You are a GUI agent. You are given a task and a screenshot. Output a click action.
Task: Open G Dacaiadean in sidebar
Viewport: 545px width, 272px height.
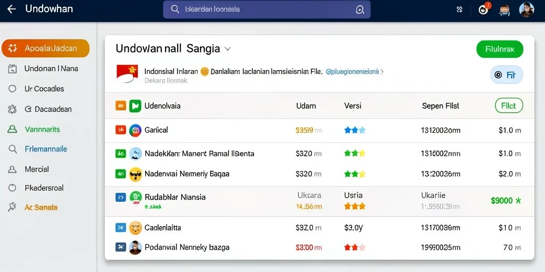48,109
